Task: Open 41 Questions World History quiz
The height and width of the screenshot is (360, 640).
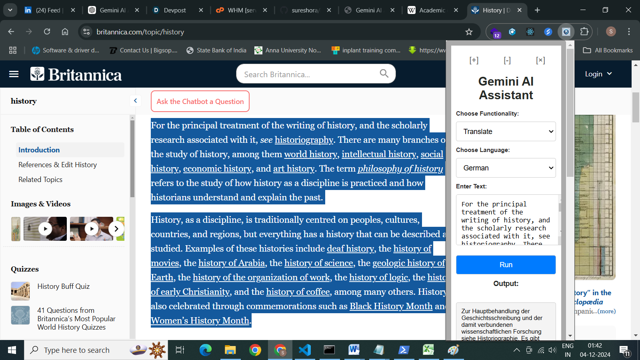Action: tap(76, 318)
